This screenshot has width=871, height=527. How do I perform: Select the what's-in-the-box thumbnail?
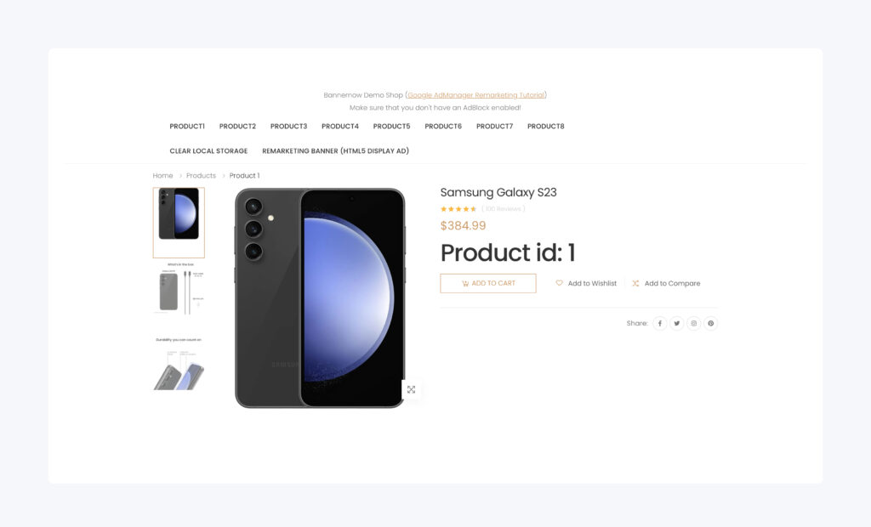click(179, 289)
